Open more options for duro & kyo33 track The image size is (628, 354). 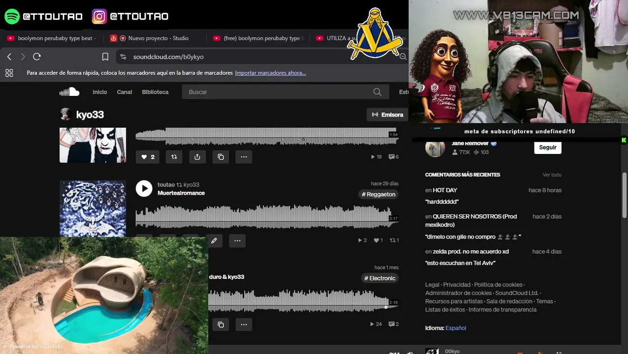pos(244,324)
